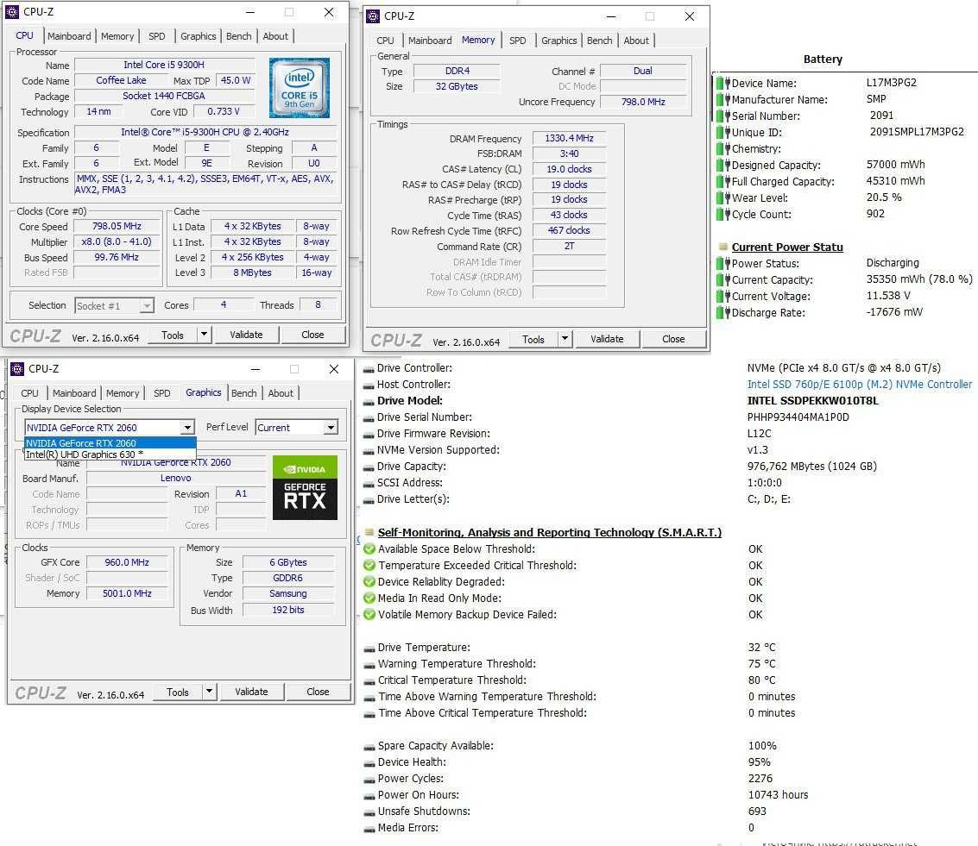Click the Power On Hours 10743 hours value
Viewport: 978px width, 846px height.
click(x=778, y=795)
